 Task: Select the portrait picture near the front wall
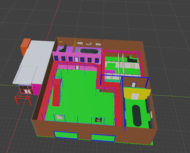point(98,120)
